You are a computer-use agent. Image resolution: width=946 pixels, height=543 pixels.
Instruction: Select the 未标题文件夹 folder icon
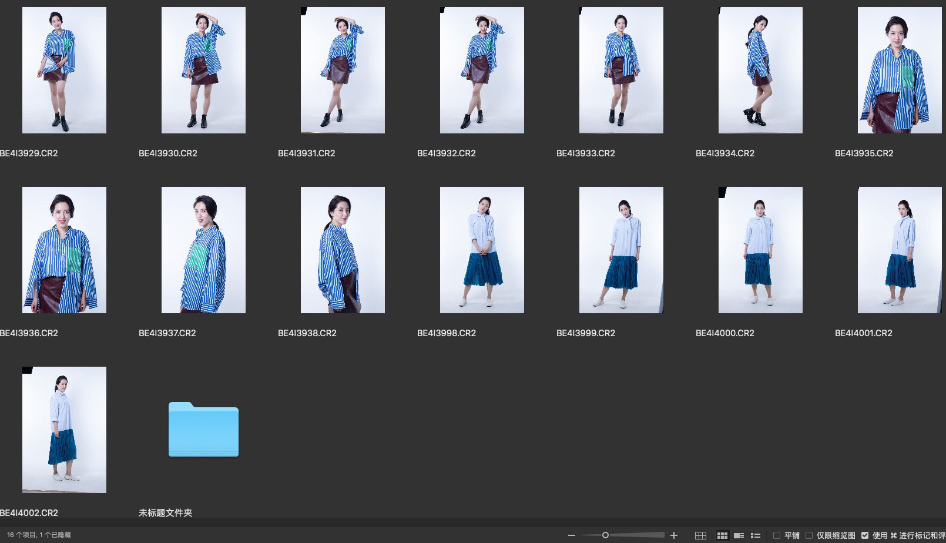(203, 430)
